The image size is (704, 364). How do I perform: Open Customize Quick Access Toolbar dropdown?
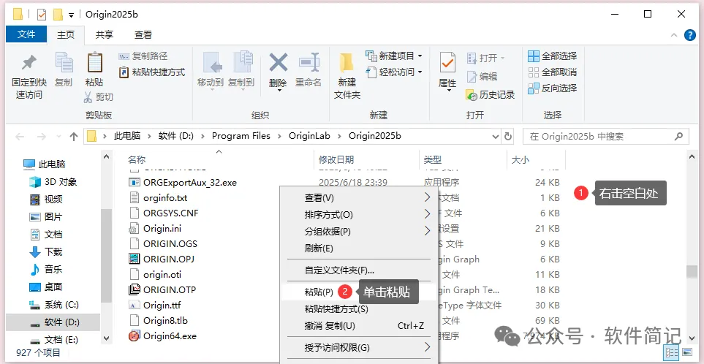click(71, 15)
